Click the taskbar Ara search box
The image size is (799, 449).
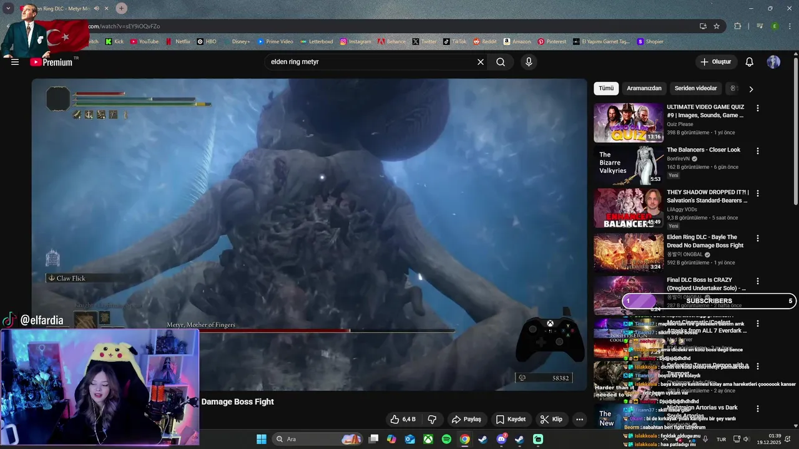318,439
